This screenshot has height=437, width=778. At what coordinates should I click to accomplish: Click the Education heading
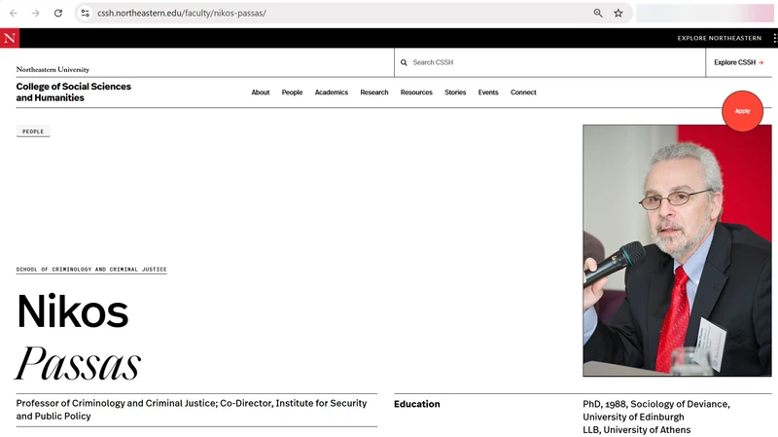pyautogui.click(x=417, y=404)
